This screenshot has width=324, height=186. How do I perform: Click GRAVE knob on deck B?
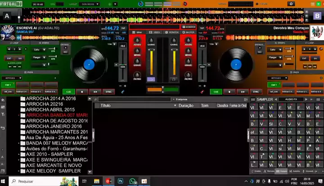(188, 61)
